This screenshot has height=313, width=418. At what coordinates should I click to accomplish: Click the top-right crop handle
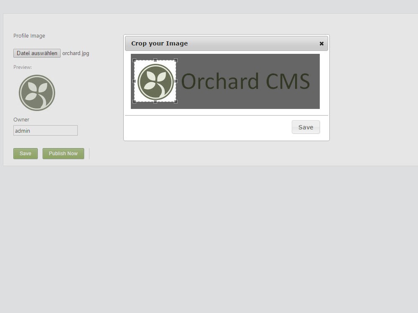[176, 61]
